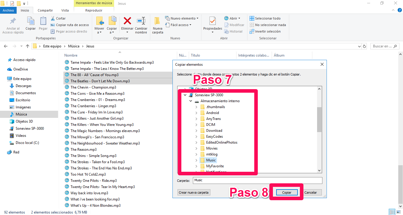
Task: Click the Eliminar red X icon
Action: (127, 21)
